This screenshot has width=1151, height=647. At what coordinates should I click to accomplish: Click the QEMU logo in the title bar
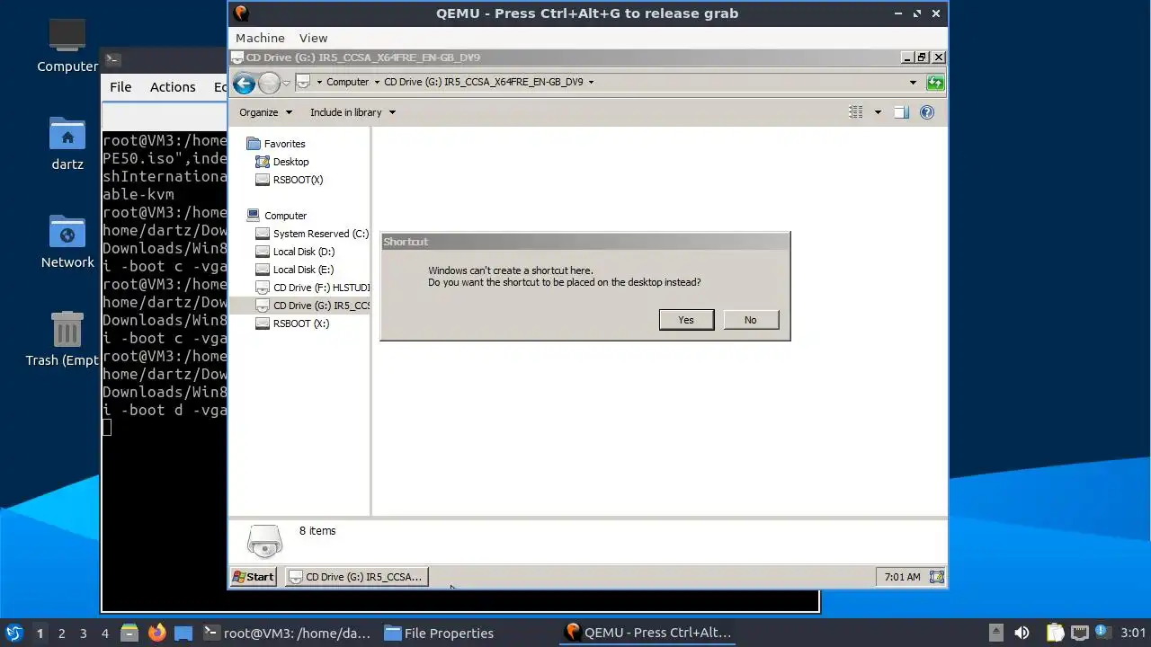point(240,13)
